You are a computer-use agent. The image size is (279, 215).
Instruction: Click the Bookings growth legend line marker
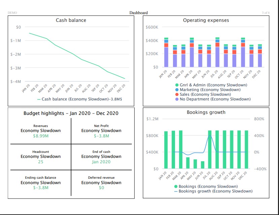click(x=176, y=191)
